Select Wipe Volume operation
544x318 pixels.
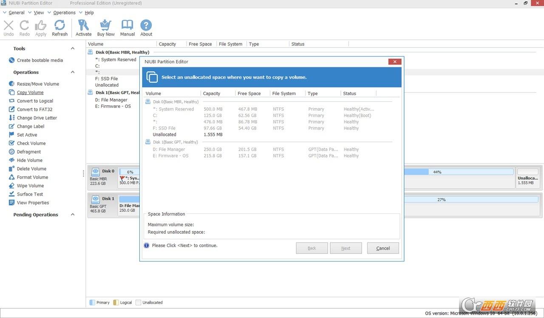point(31,186)
